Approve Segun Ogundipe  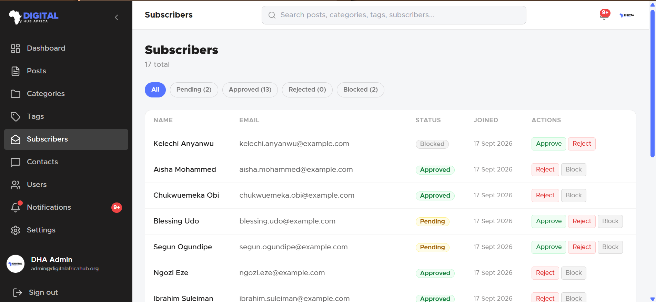pyautogui.click(x=548, y=247)
